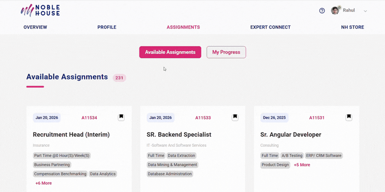Go to the Overview menu item
Image resolution: width=385 pixels, height=192 pixels.
point(35,27)
